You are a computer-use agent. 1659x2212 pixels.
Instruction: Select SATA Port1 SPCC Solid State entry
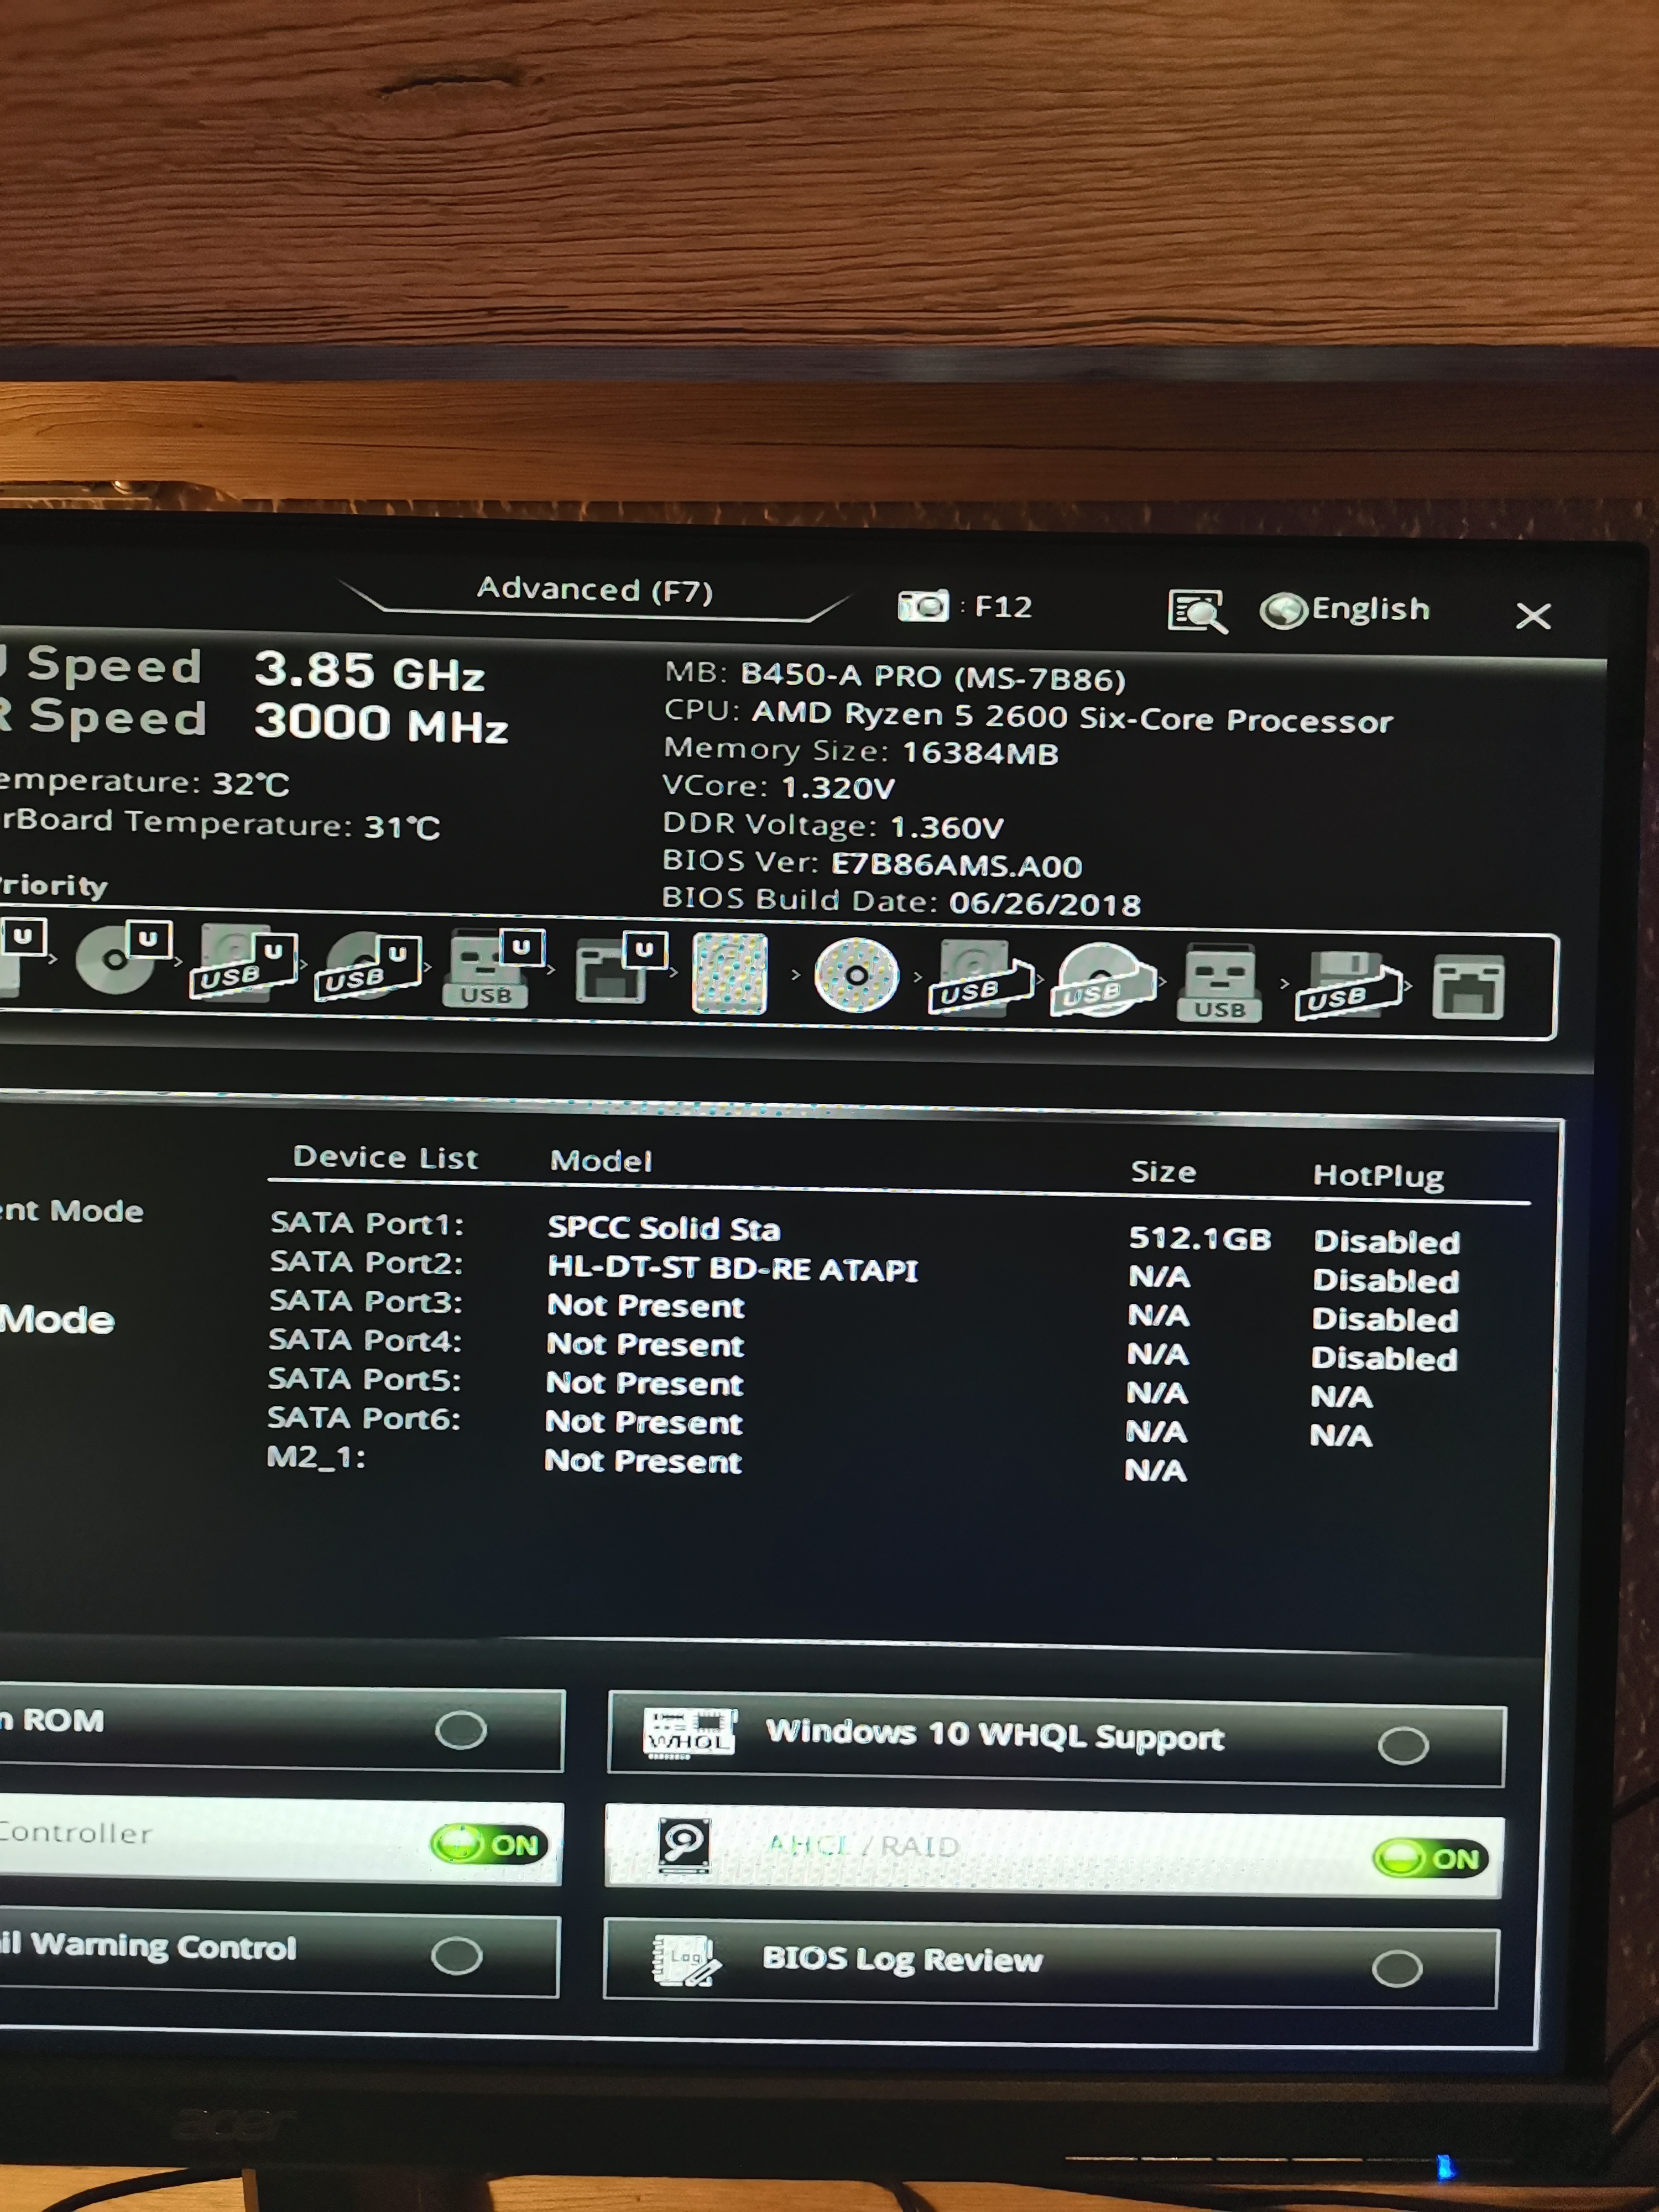(x=663, y=1228)
